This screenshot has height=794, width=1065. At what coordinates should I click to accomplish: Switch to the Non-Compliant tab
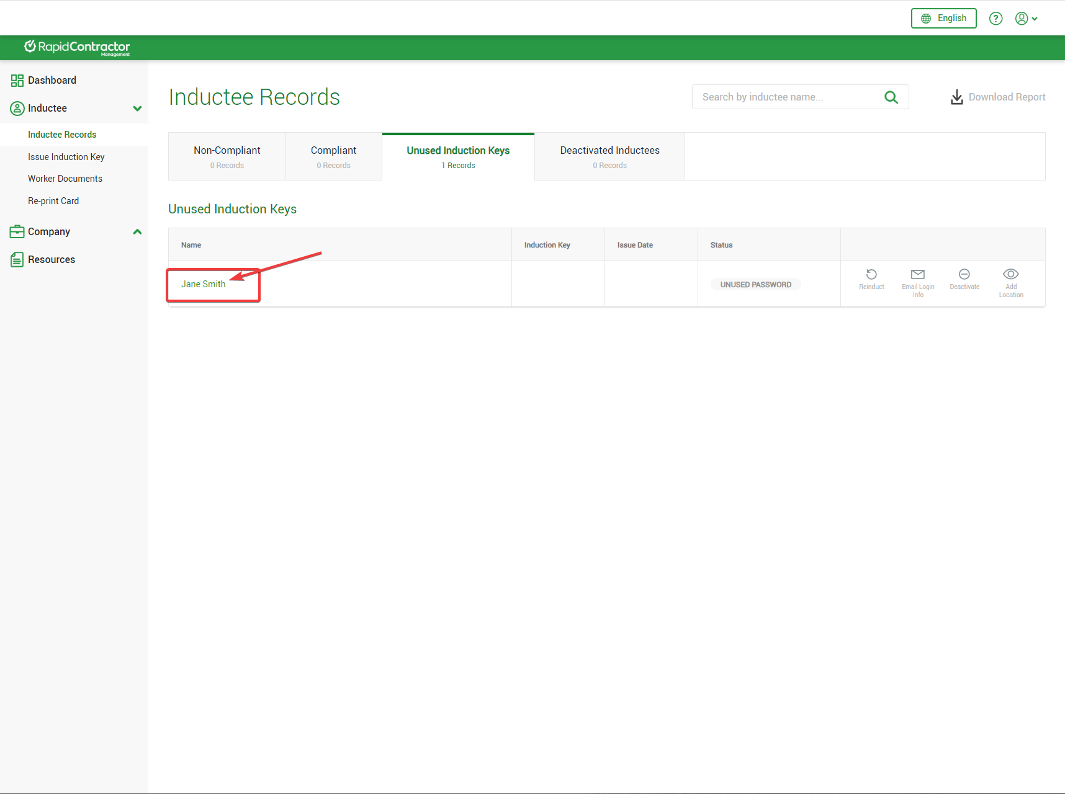(x=227, y=156)
